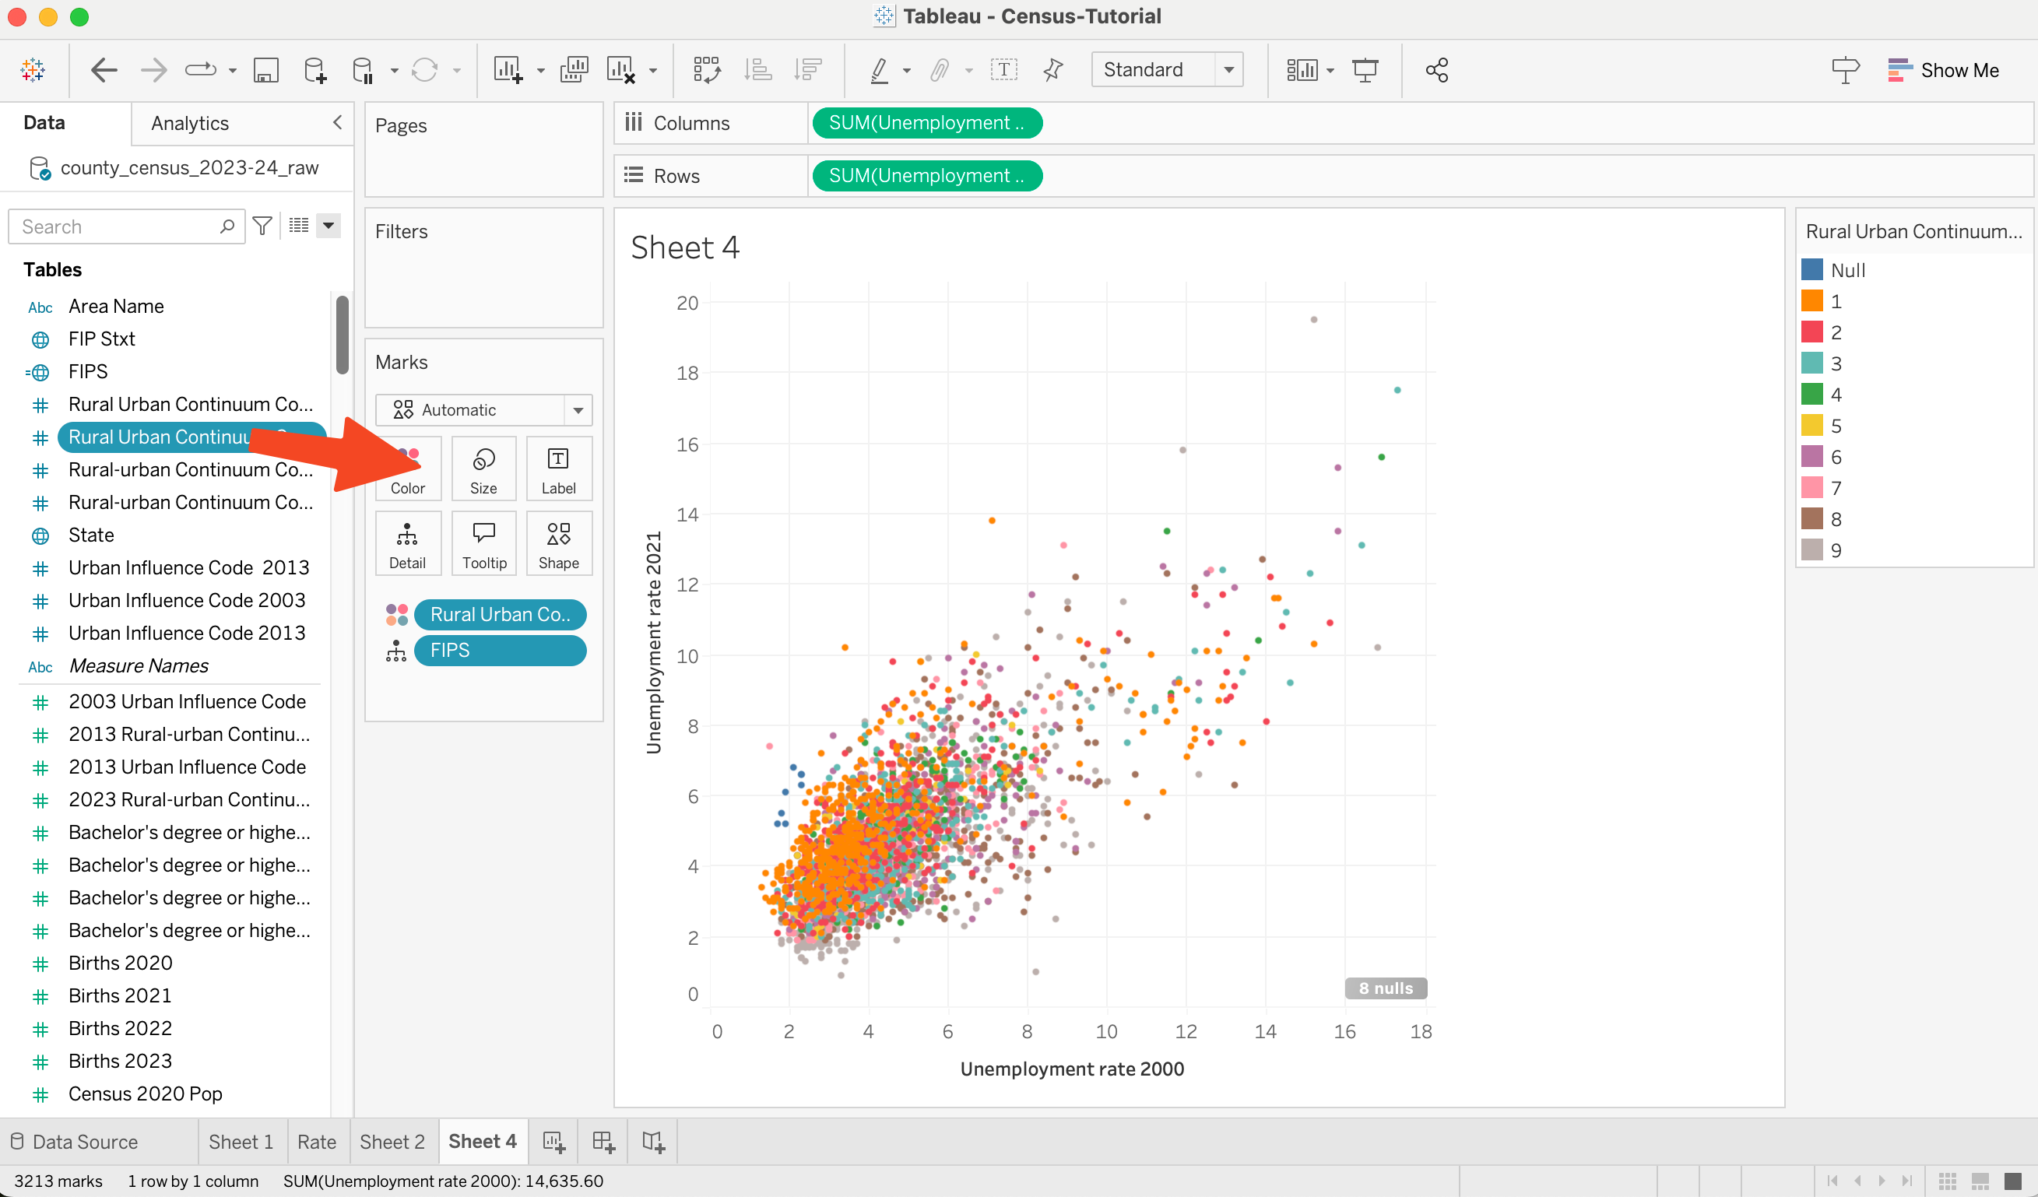Switch to Show Tabs view
Screen dimensions: 2038x1197
coord(2013,1181)
